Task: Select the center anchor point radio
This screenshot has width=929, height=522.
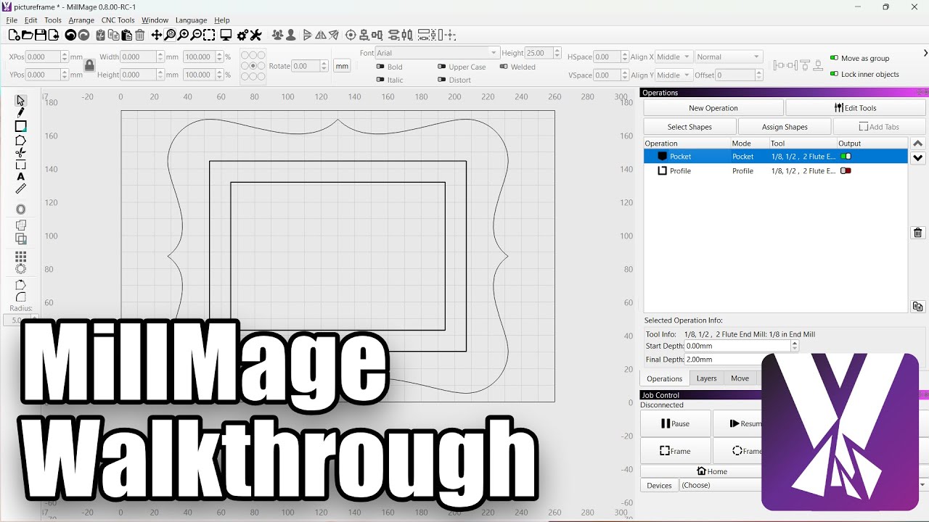Action: tap(253, 66)
